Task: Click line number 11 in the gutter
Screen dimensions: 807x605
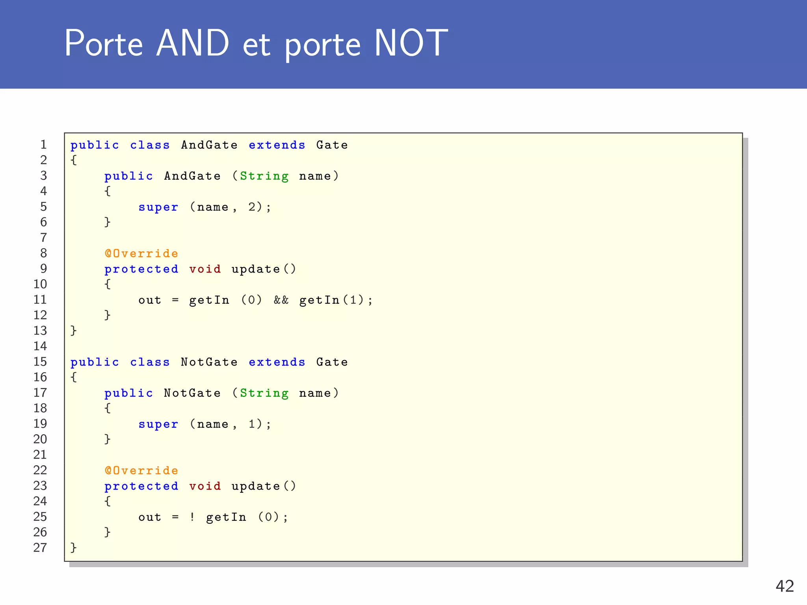Action: pos(40,300)
